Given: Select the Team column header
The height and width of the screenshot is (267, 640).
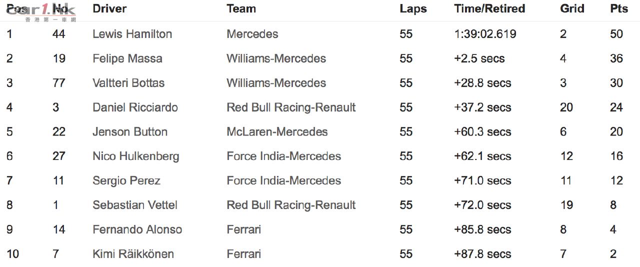Looking at the screenshot, I should [241, 8].
